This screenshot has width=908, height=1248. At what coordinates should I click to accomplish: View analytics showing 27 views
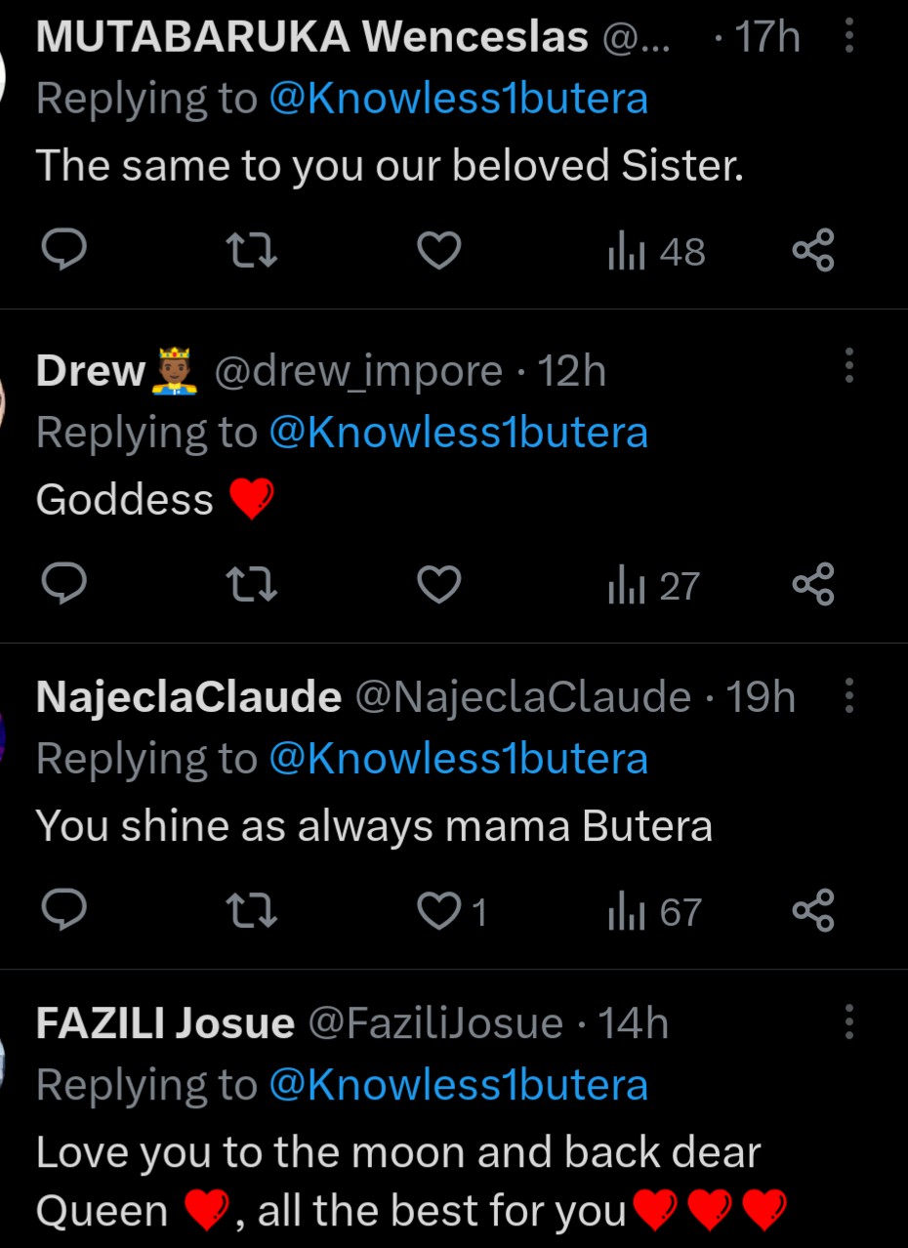pyautogui.click(x=653, y=585)
